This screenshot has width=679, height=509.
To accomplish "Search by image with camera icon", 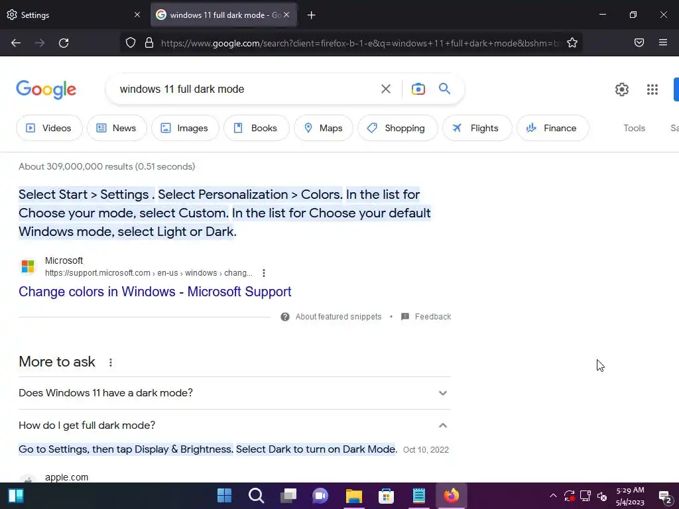I will pos(418,89).
